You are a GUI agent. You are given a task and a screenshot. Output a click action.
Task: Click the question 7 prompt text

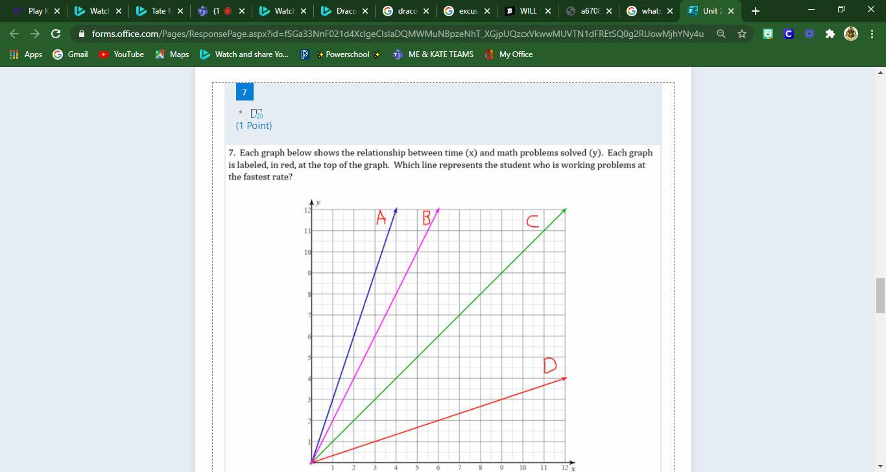click(440, 165)
